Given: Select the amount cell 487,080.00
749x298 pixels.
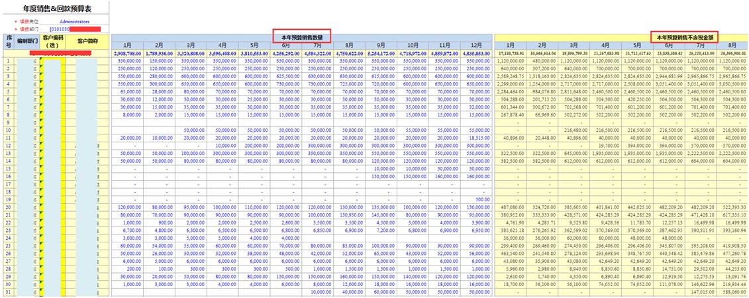Looking at the screenshot, I should click(x=511, y=207).
